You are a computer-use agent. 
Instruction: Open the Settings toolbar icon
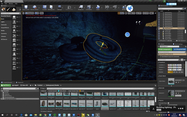point(59,7)
